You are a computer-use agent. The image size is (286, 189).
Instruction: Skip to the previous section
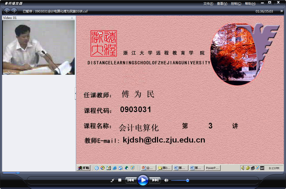point(131,180)
